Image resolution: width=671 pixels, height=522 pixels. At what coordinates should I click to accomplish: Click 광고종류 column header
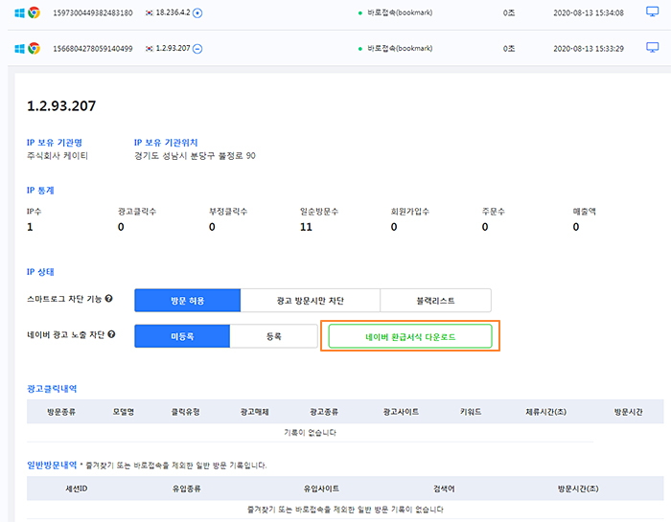pos(324,412)
